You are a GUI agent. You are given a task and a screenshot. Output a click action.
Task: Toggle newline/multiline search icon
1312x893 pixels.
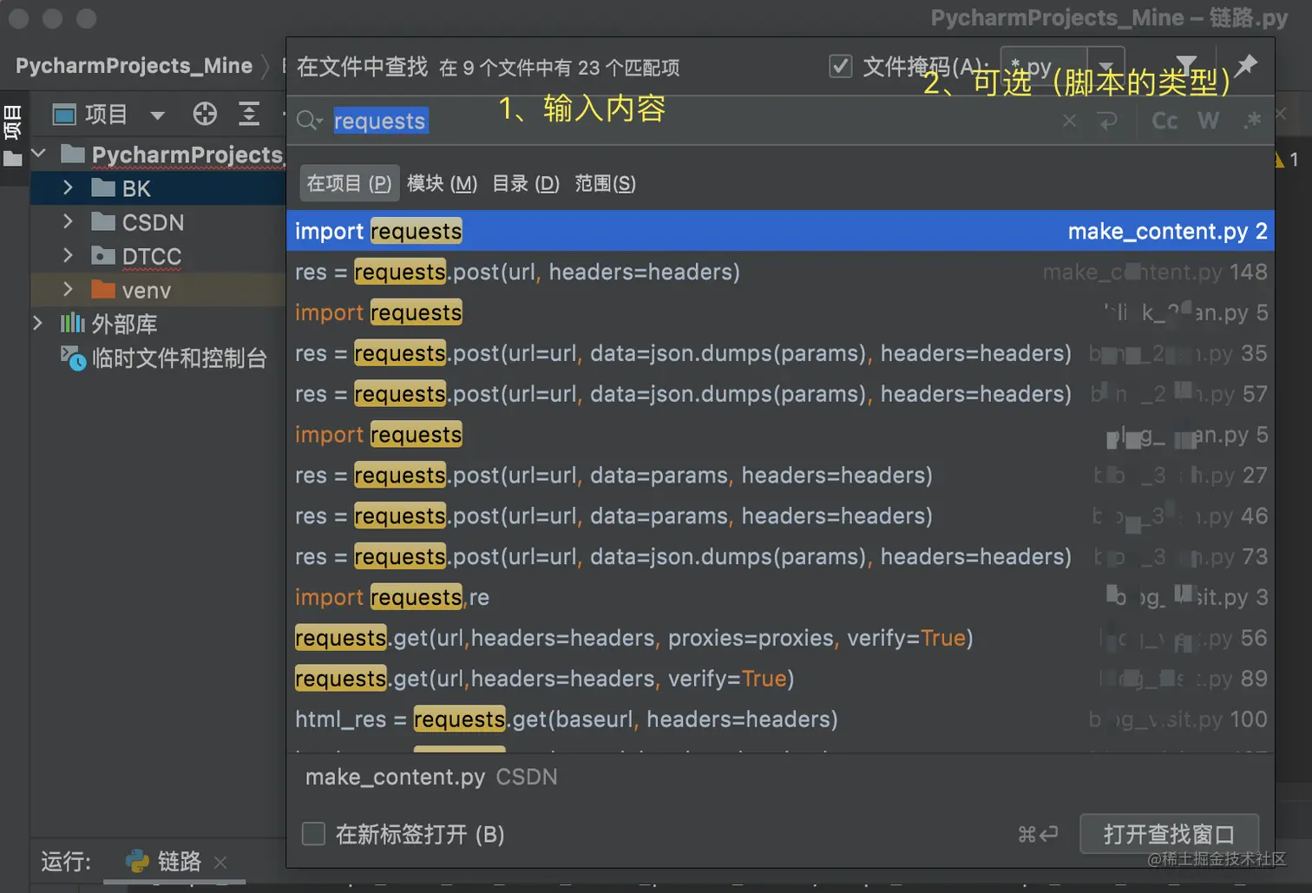click(1107, 121)
